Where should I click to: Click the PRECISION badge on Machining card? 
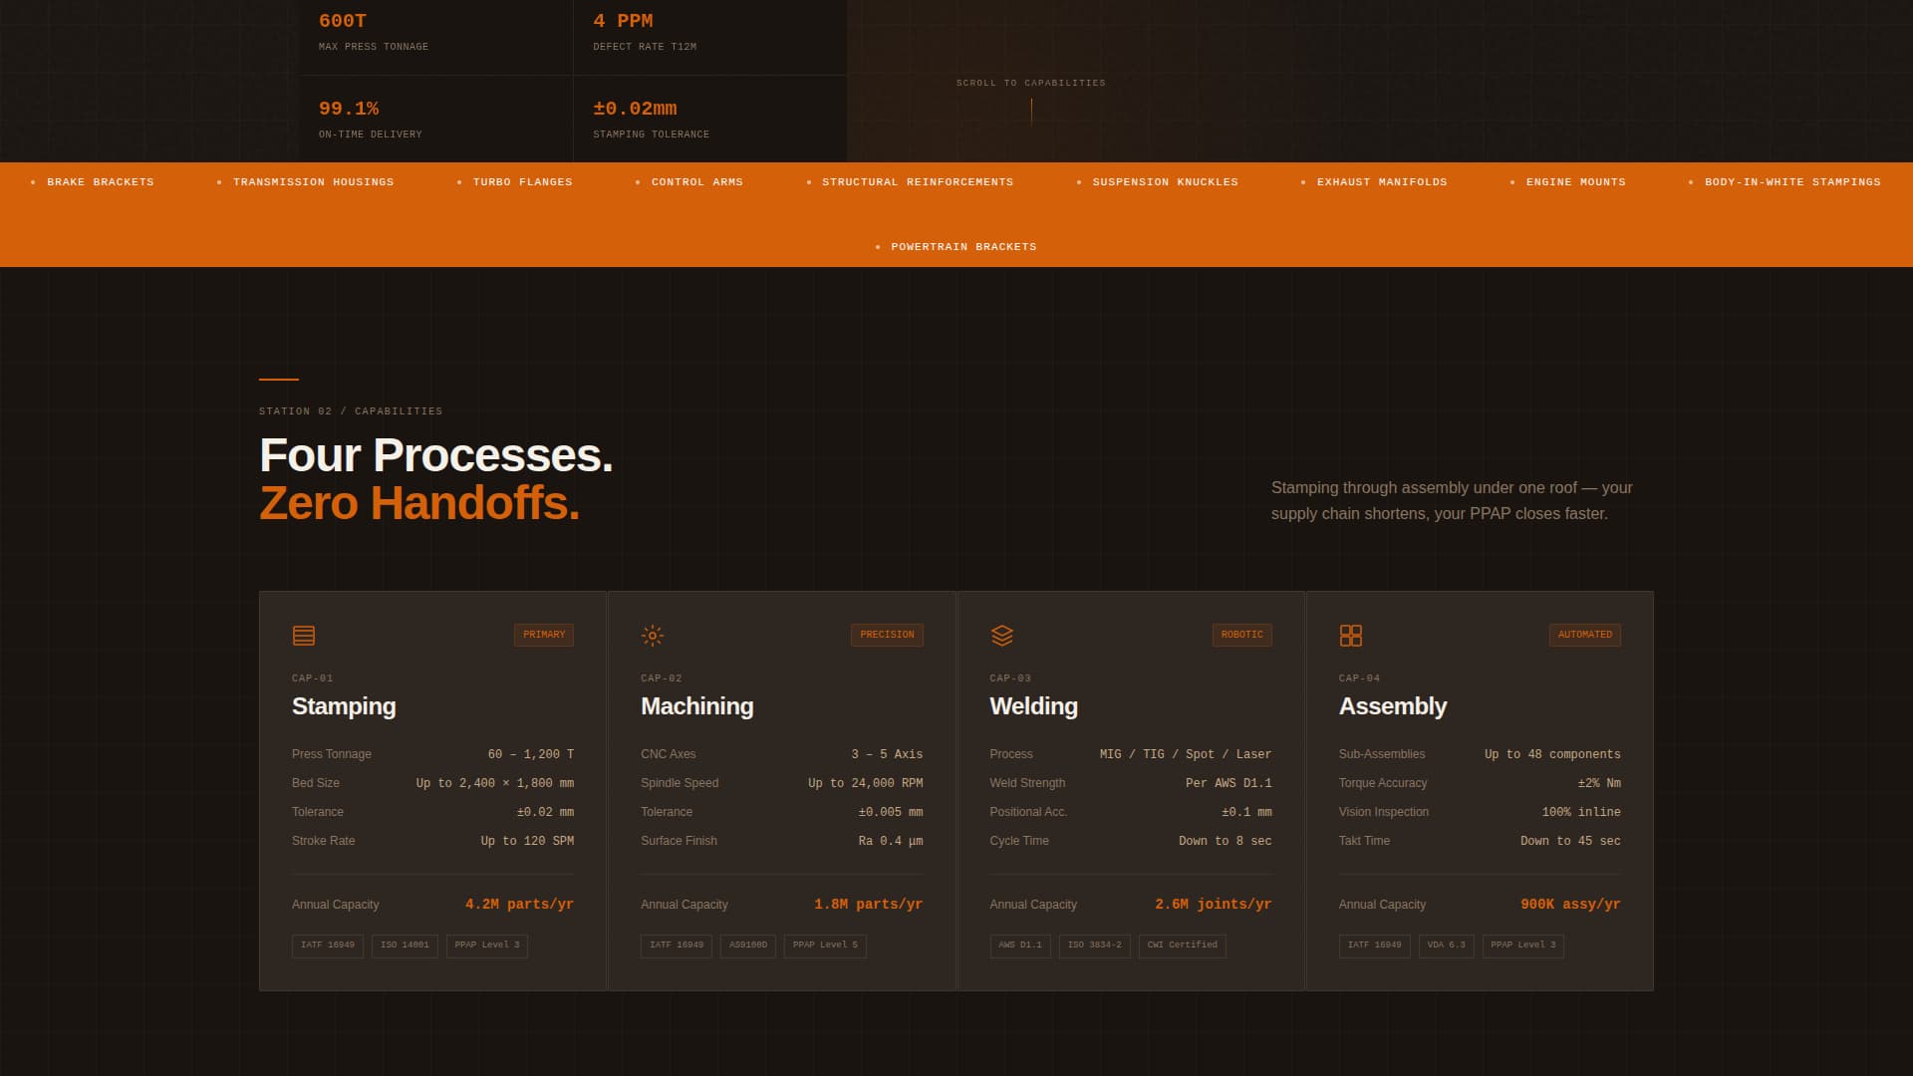[887, 635]
